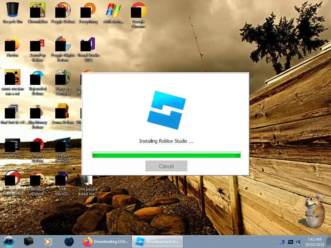The height and width of the screenshot is (248, 331).
Task: Select the VM0 KevinSi... desktop icon
Action: point(63,183)
